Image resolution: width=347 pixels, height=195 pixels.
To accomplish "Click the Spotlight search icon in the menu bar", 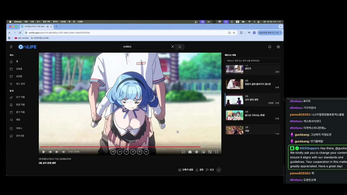I will click(254, 22).
